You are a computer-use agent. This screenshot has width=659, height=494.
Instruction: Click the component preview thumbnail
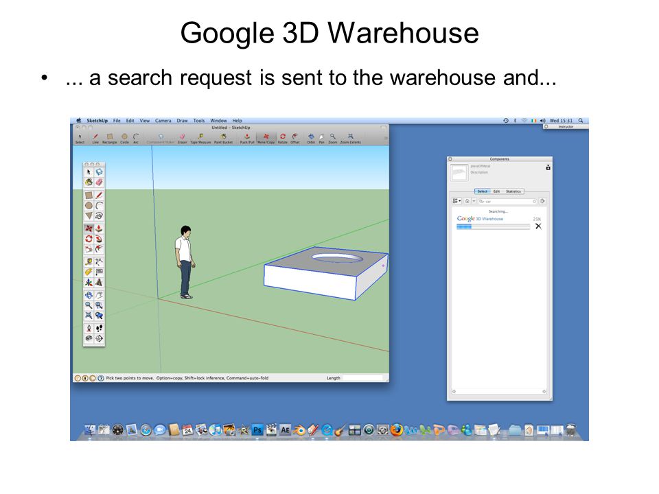click(459, 172)
